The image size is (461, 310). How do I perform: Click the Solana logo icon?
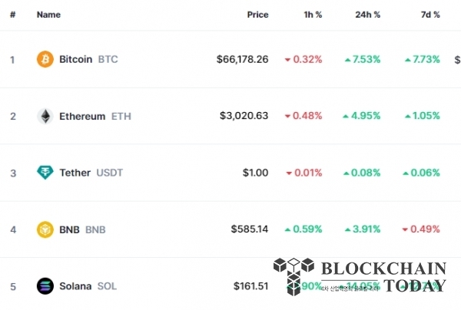pyautogui.click(x=45, y=286)
